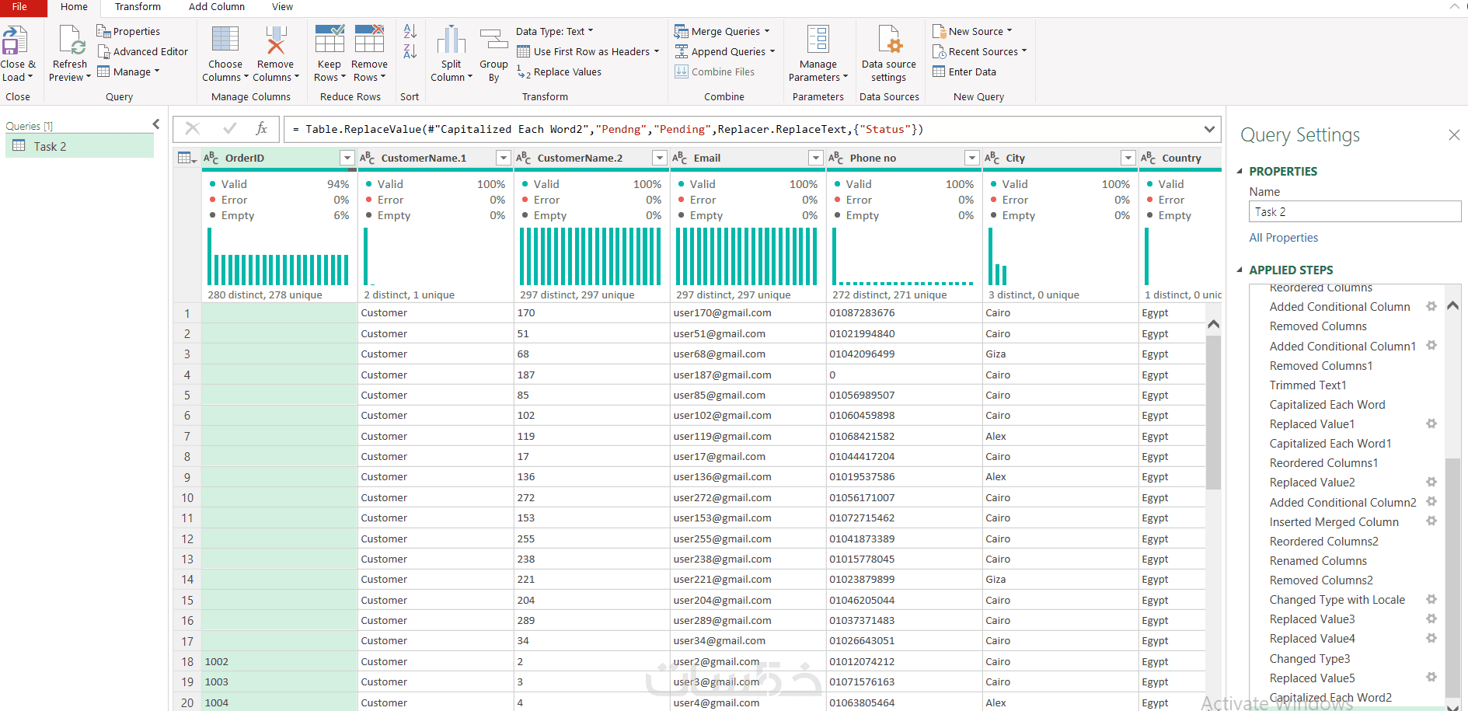The height and width of the screenshot is (711, 1468).
Task: Select the Capitalized Each Word applied step
Action: [x=1327, y=405]
